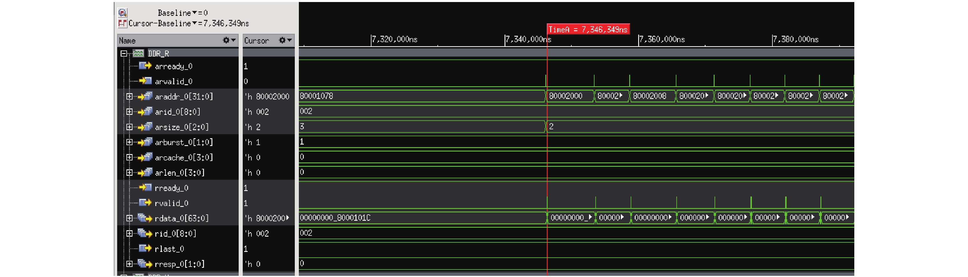This screenshot has height=277, width=968.
Task: Click the arid_0[8:0] bus icon
Action: [145, 112]
